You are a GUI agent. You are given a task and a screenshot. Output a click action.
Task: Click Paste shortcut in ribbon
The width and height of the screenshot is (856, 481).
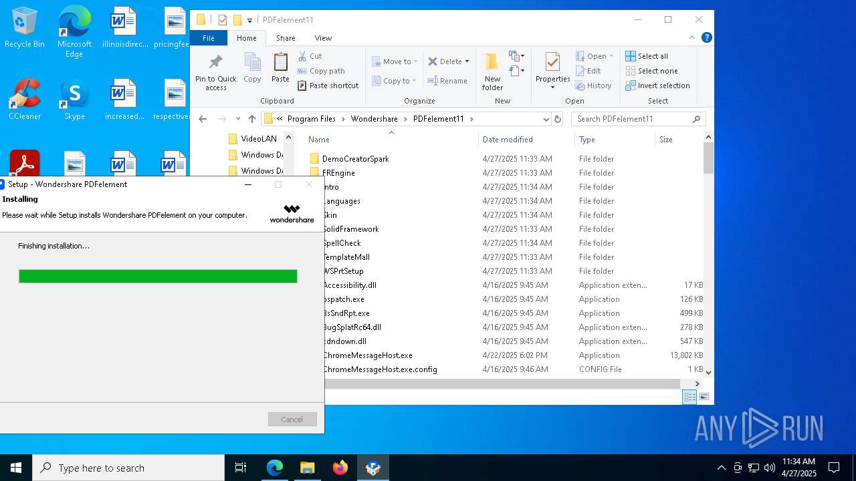[x=328, y=86]
